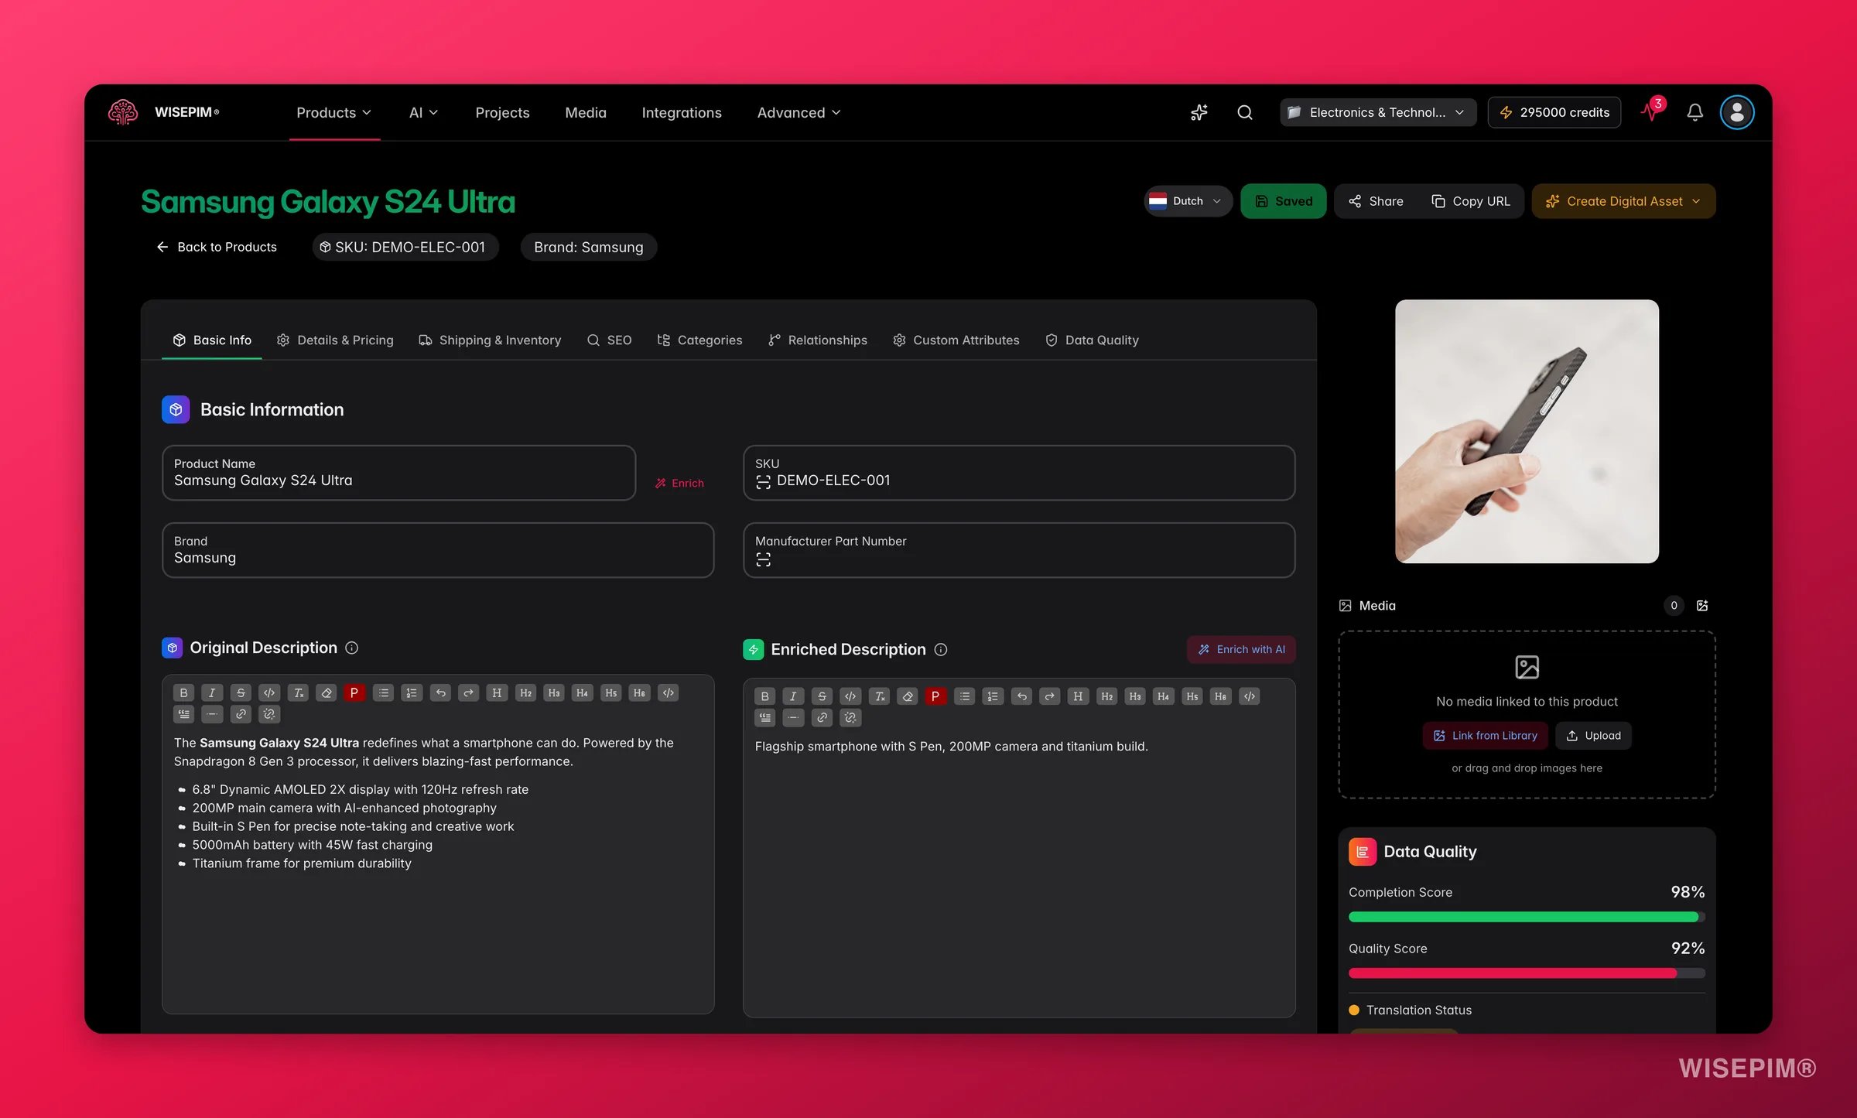The height and width of the screenshot is (1118, 1857).
Task: Insert blockquote in Original Description toolbar
Action: (x=184, y=714)
